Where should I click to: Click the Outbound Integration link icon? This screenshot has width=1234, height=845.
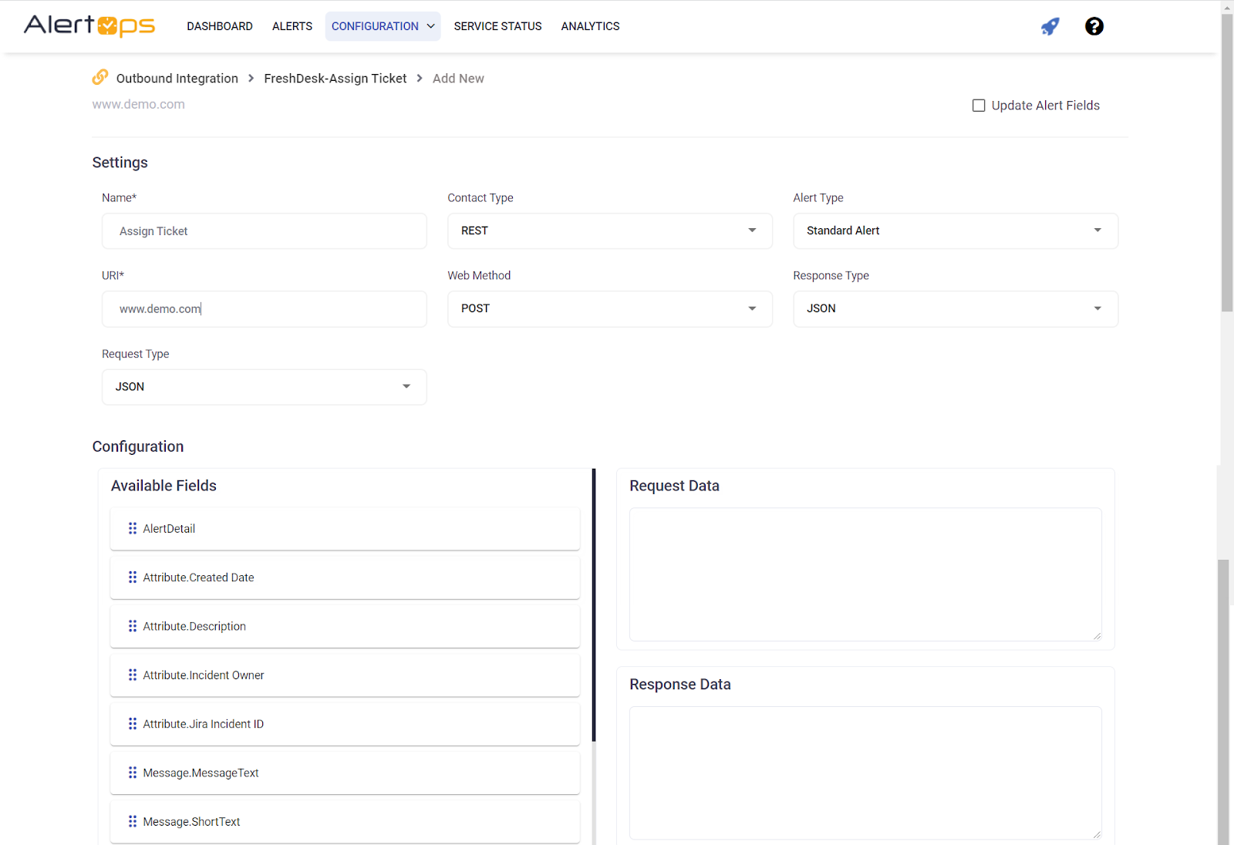100,77
